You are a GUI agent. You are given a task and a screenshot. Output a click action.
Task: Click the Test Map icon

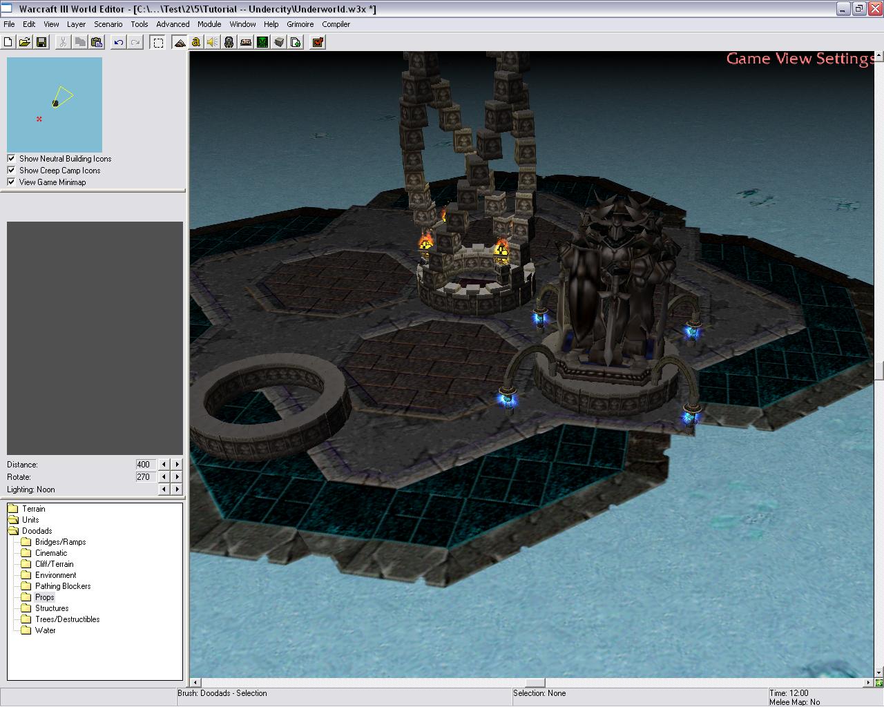[318, 42]
